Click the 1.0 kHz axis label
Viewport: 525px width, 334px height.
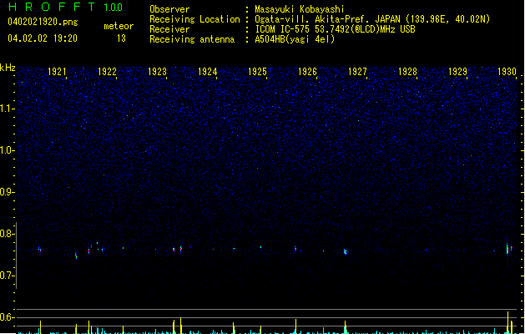click(8, 150)
